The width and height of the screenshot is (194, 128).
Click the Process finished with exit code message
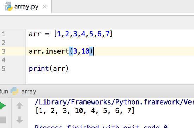pyautogui.click(x=101, y=127)
